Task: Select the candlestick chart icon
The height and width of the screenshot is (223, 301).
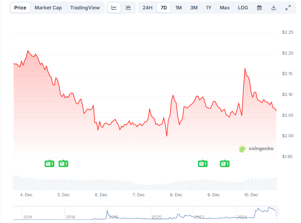Action: click(129, 7)
